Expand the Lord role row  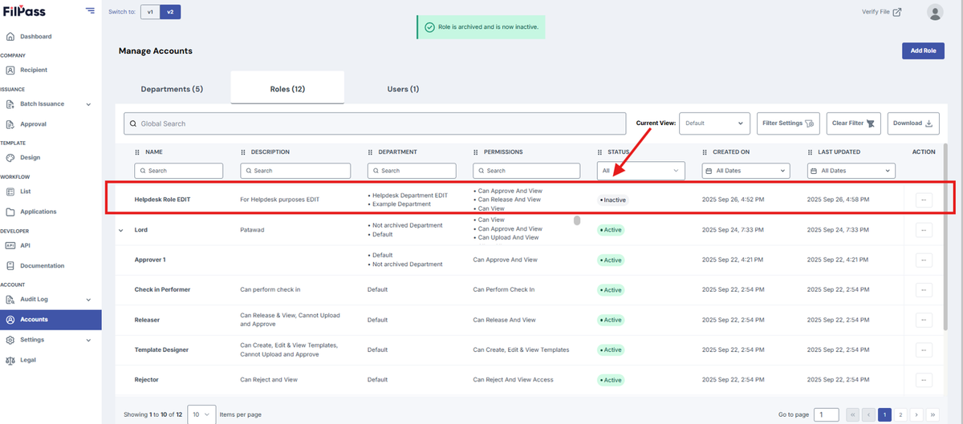[121, 230]
